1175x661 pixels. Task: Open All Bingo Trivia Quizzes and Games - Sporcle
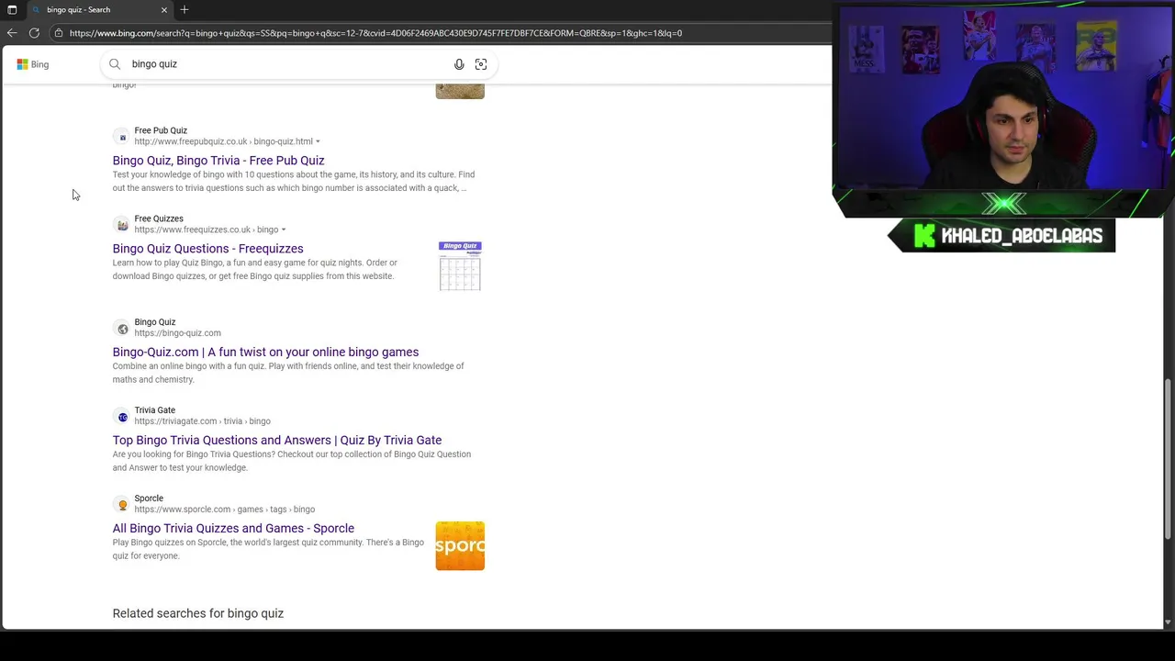[x=233, y=529]
